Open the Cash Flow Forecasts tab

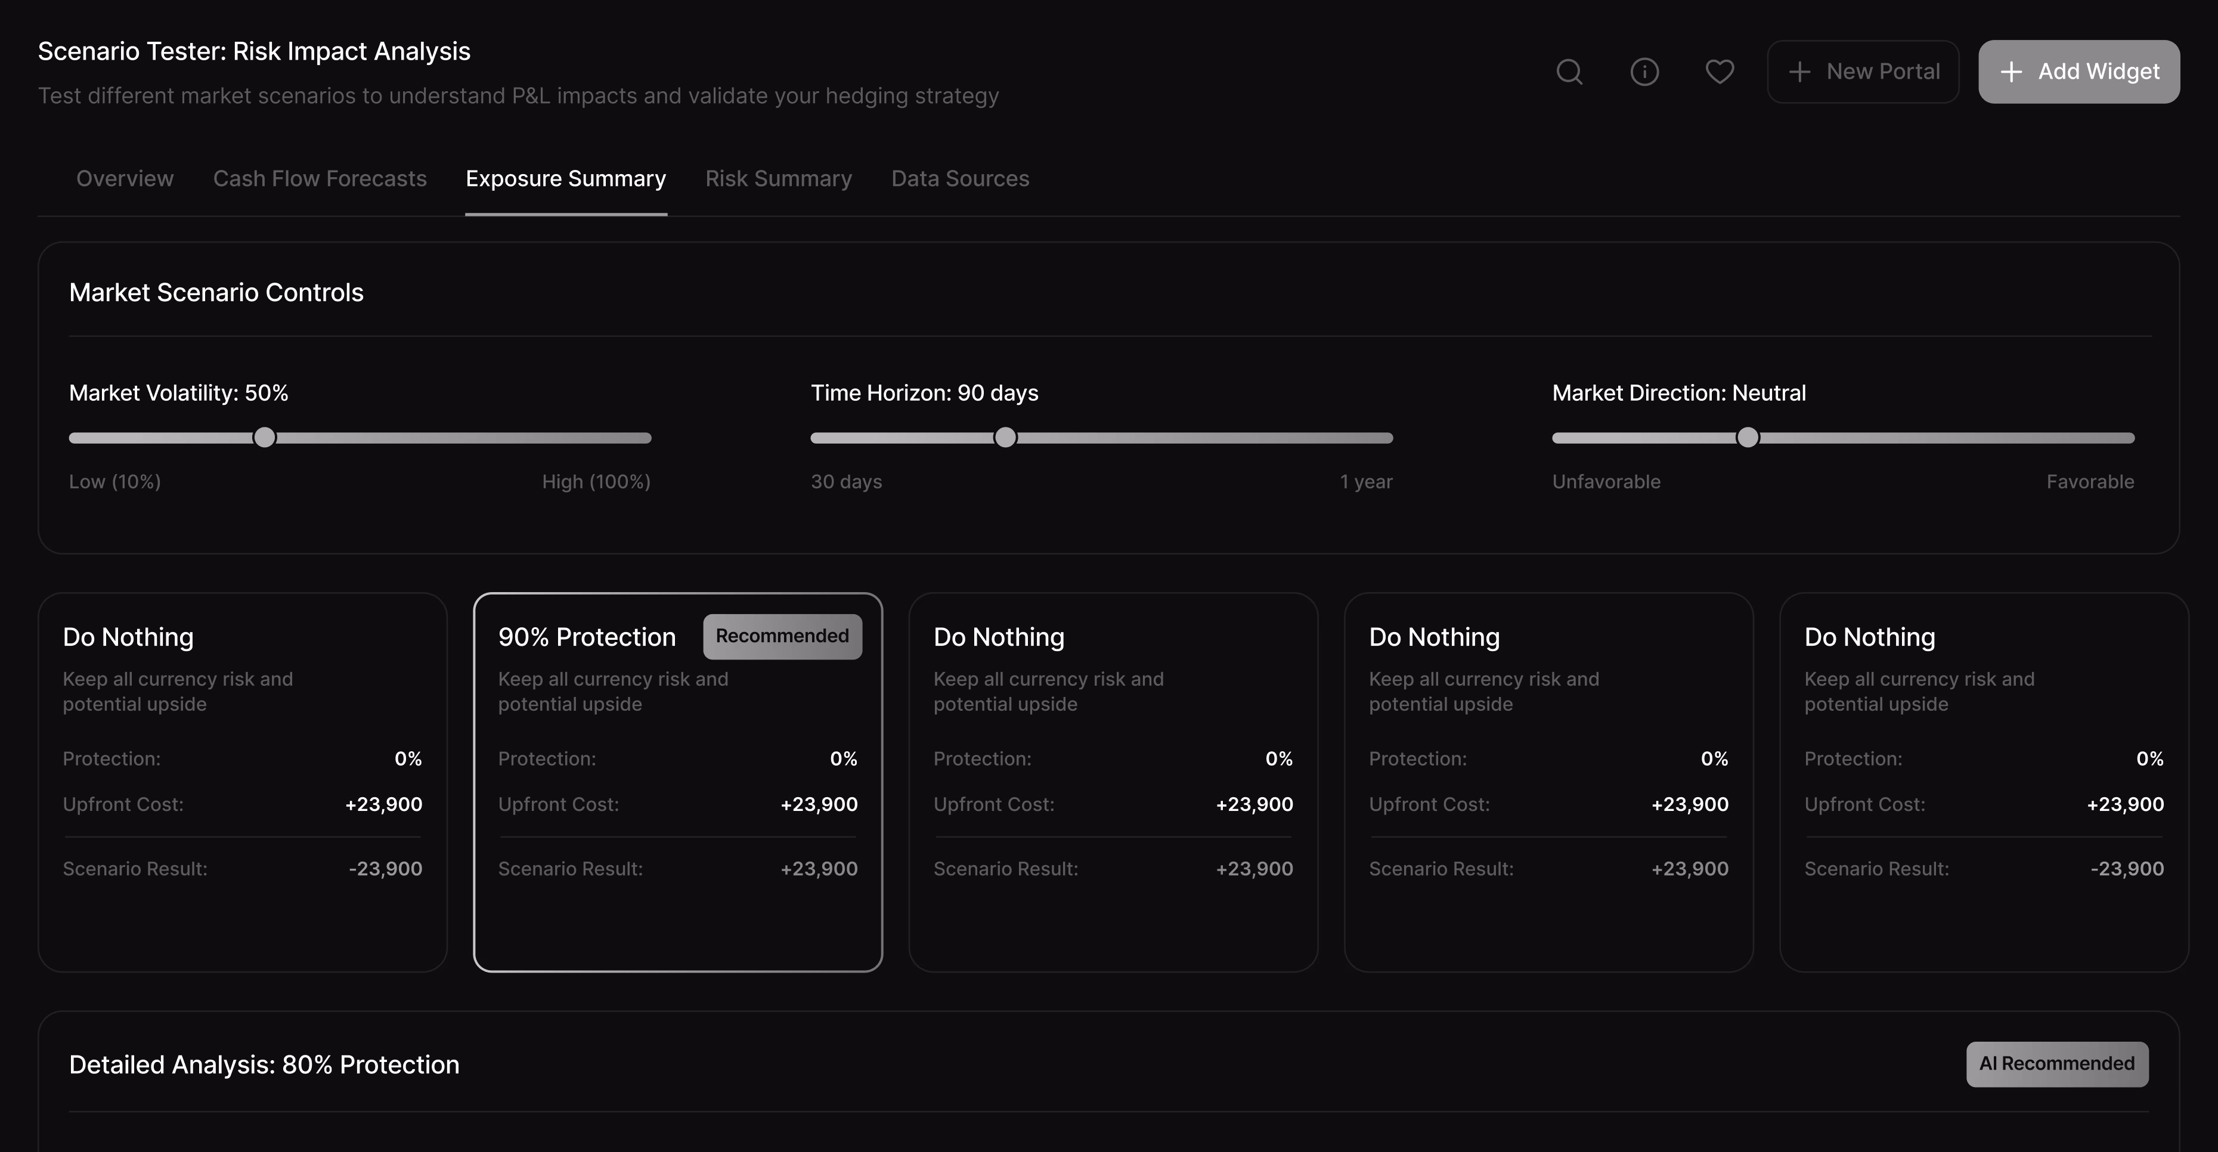pyautogui.click(x=320, y=178)
